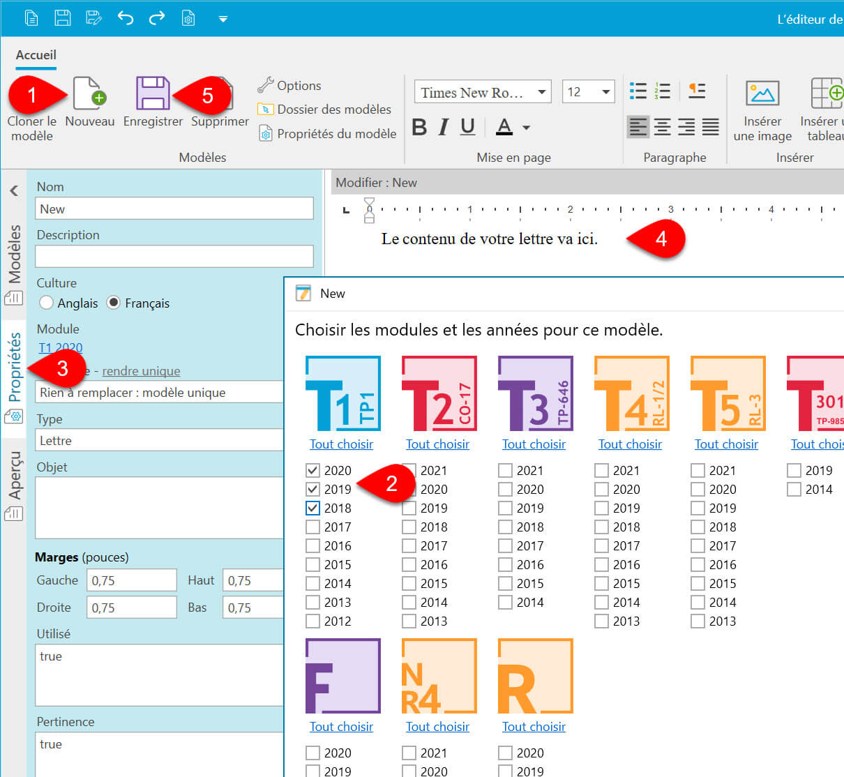
Task: Uncheck the T1 2018 checkbox
Action: 312,508
